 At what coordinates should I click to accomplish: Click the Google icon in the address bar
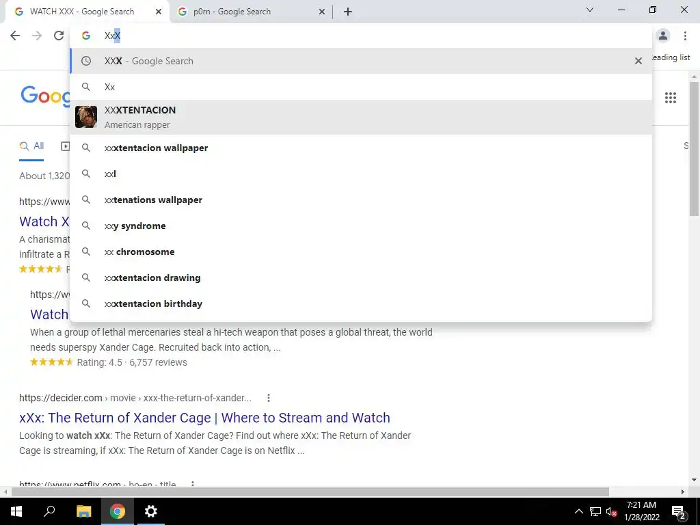pyautogui.click(x=86, y=36)
